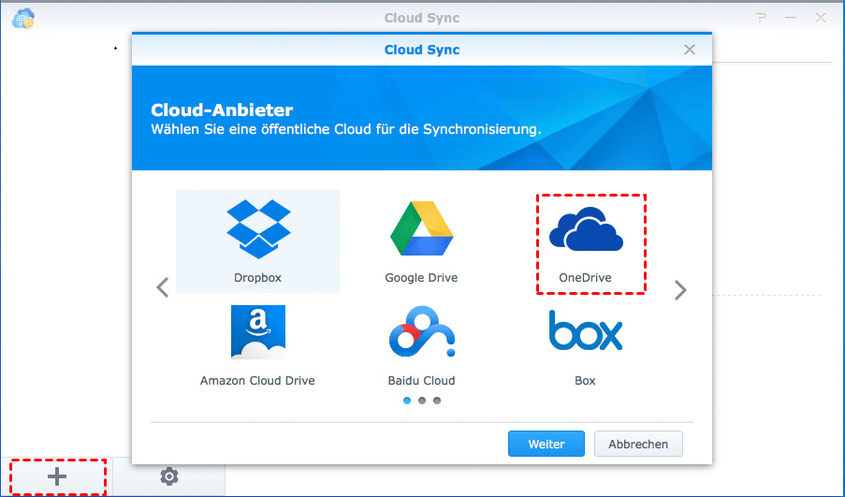The height and width of the screenshot is (497, 845).
Task: Click the Dropbox label text
Action: (257, 278)
